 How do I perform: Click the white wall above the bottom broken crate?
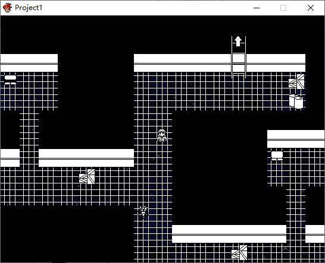coord(229,234)
